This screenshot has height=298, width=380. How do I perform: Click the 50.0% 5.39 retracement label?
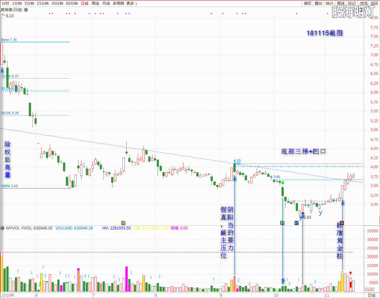pos(10,113)
